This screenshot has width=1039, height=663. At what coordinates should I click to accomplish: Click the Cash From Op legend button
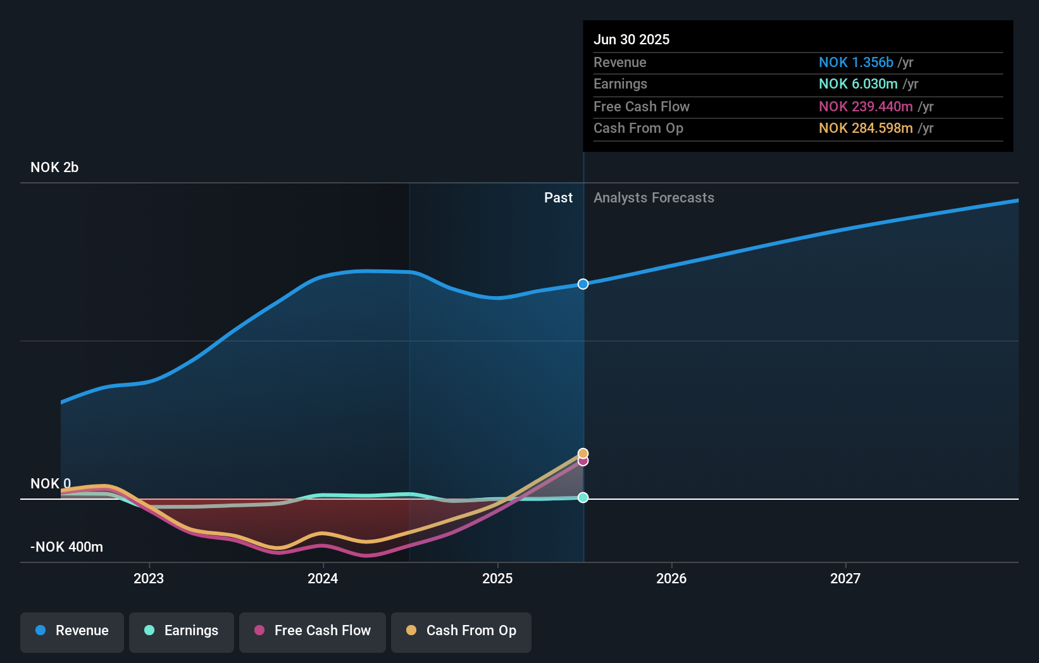point(461,631)
